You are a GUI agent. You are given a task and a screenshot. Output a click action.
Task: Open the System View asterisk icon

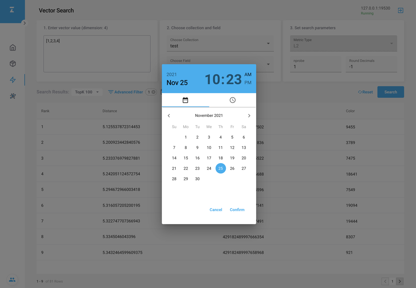coord(13,96)
